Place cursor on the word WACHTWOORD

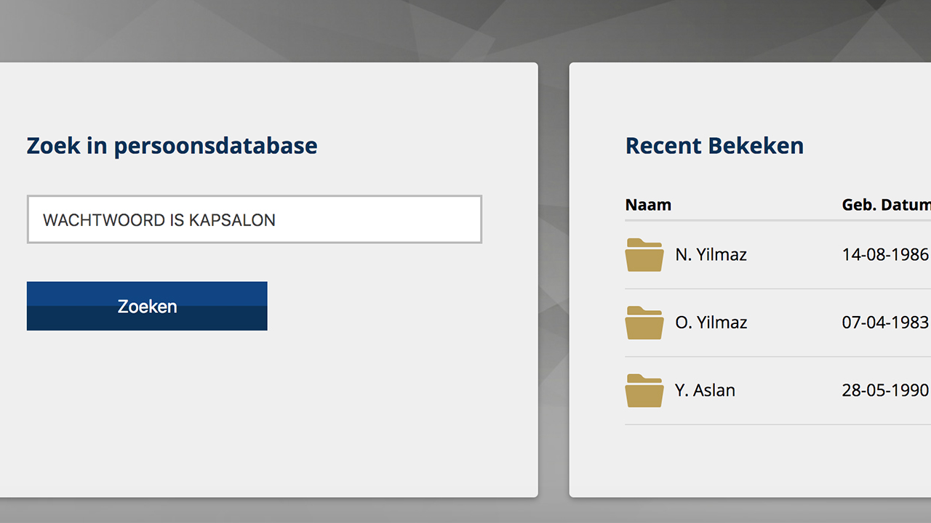(x=104, y=220)
